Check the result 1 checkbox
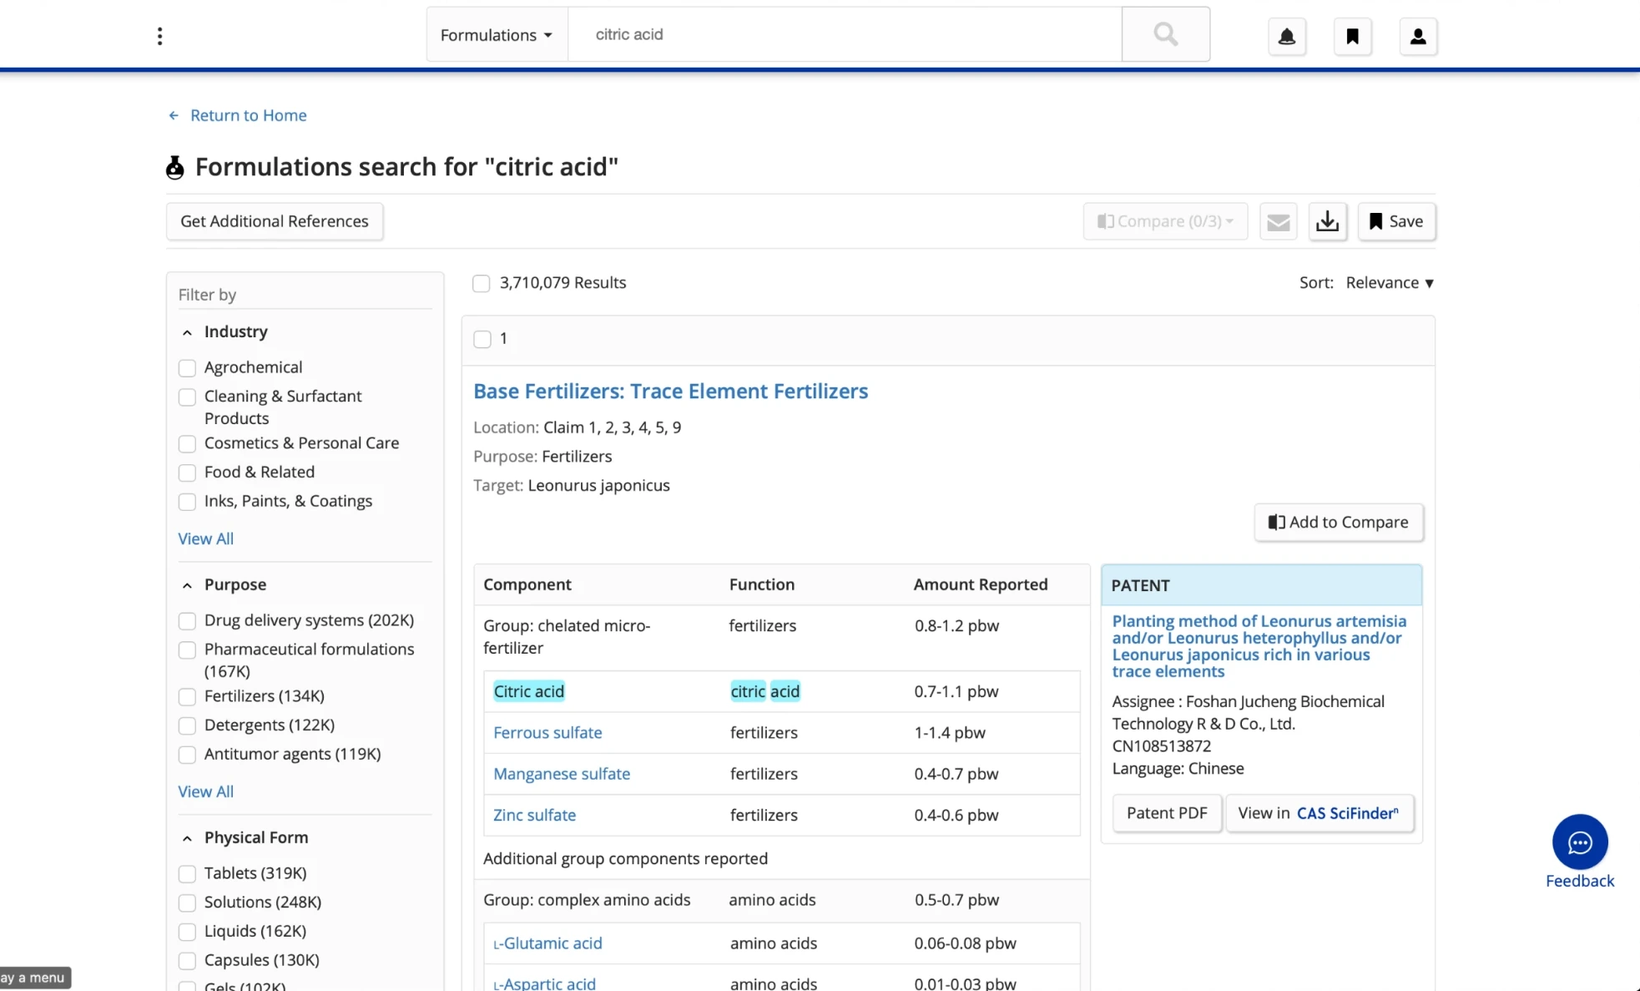Screen dimensions: 1640x991 point(482,339)
